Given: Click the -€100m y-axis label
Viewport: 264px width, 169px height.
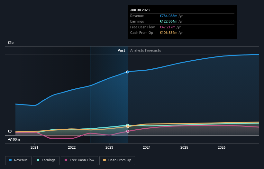Looking at the screenshot, I should click(14, 139).
